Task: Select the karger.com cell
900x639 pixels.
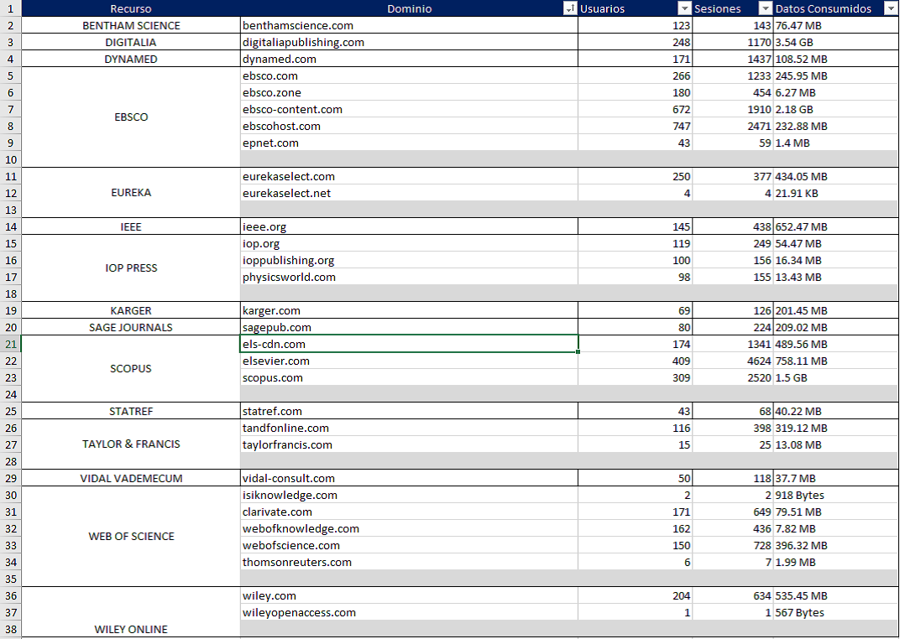Action: tap(409, 310)
